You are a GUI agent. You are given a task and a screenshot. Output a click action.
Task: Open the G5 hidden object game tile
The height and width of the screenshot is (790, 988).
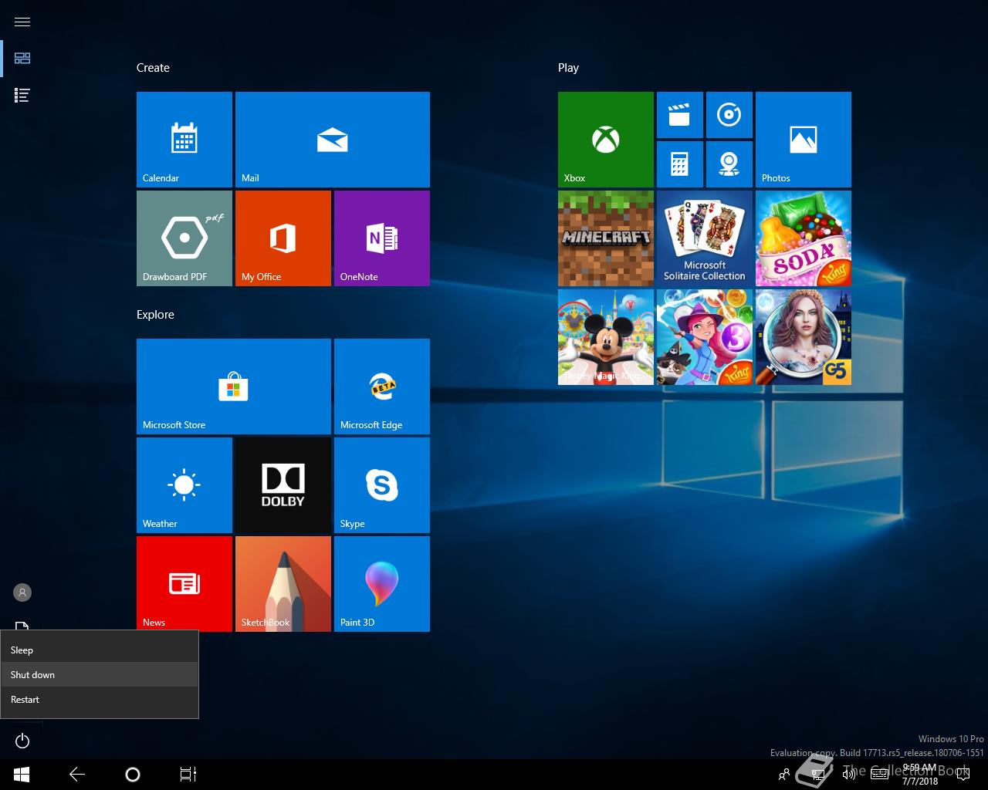(x=804, y=337)
